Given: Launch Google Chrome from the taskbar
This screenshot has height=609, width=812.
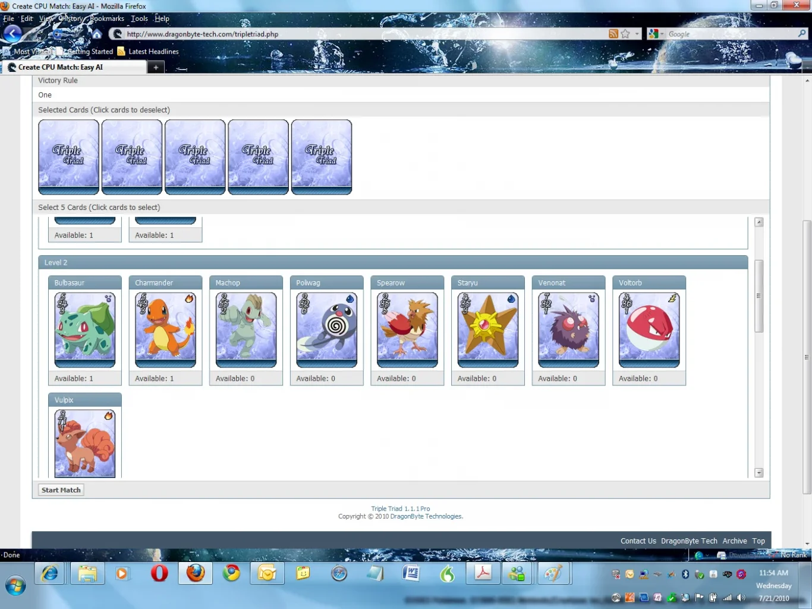Looking at the screenshot, I should coord(231,573).
